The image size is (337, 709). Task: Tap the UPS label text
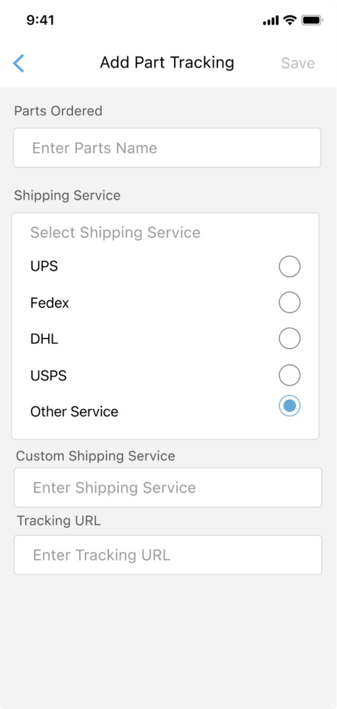click(x=44, y=266)
